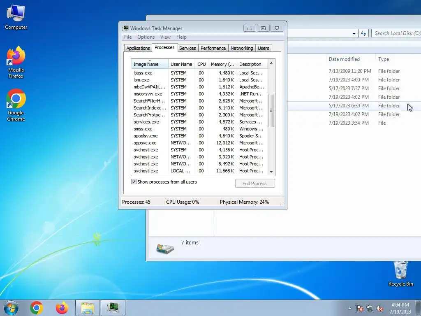Switch to the Applications tab
The width and height of the screenshot is (421, 316).
[x=138, y=48]
